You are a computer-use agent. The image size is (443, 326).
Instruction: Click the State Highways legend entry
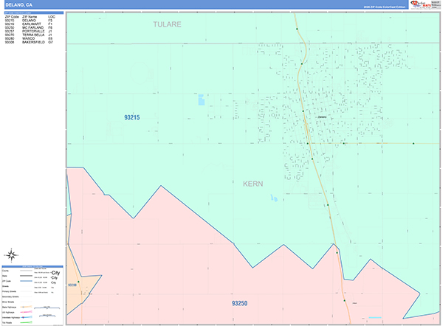click(x=9, y=307)
